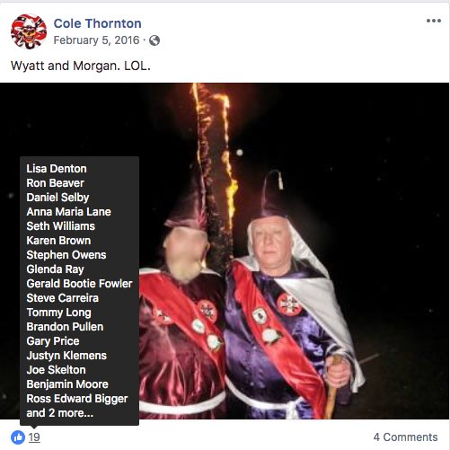Expand 'and 2 more...' in likes list
This screenshot has height=450, width=450.
coord(60,413)
